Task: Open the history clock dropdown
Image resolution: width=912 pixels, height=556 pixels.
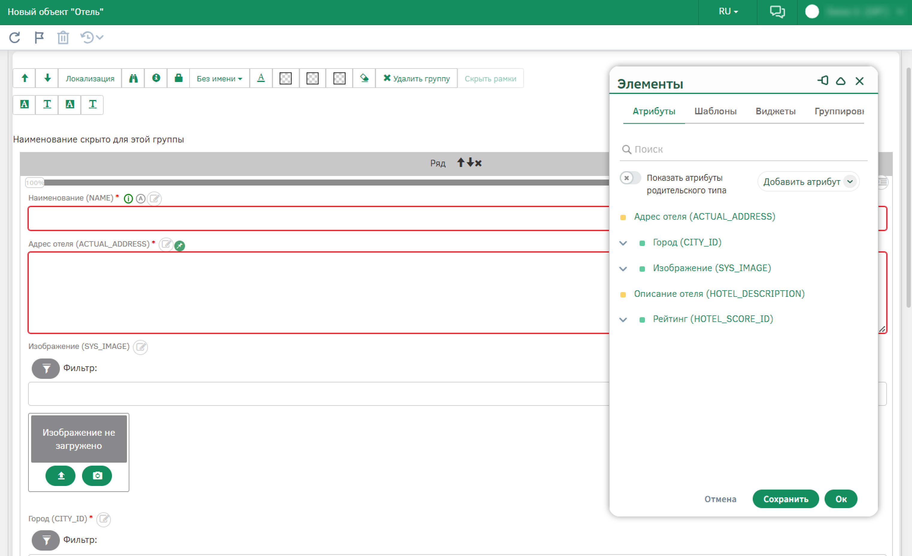Action: click(x=91, y=37)
